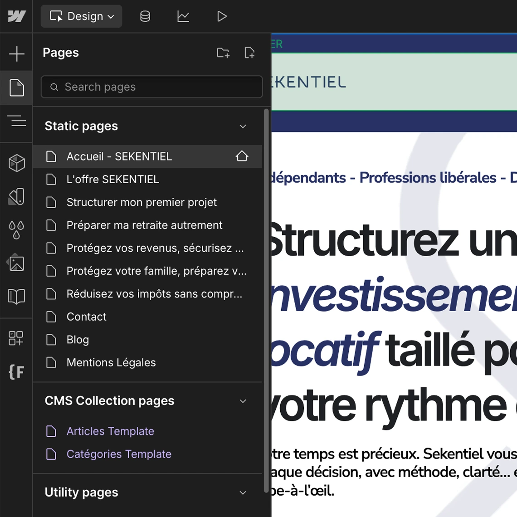Open the Apps grid icon
The image size is (517, 517).
point(16,338)
